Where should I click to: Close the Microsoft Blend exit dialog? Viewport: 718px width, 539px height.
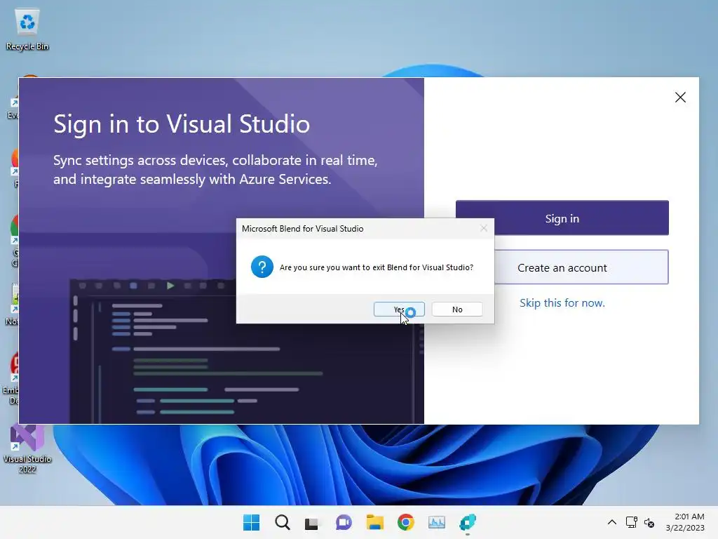point(484,228)
